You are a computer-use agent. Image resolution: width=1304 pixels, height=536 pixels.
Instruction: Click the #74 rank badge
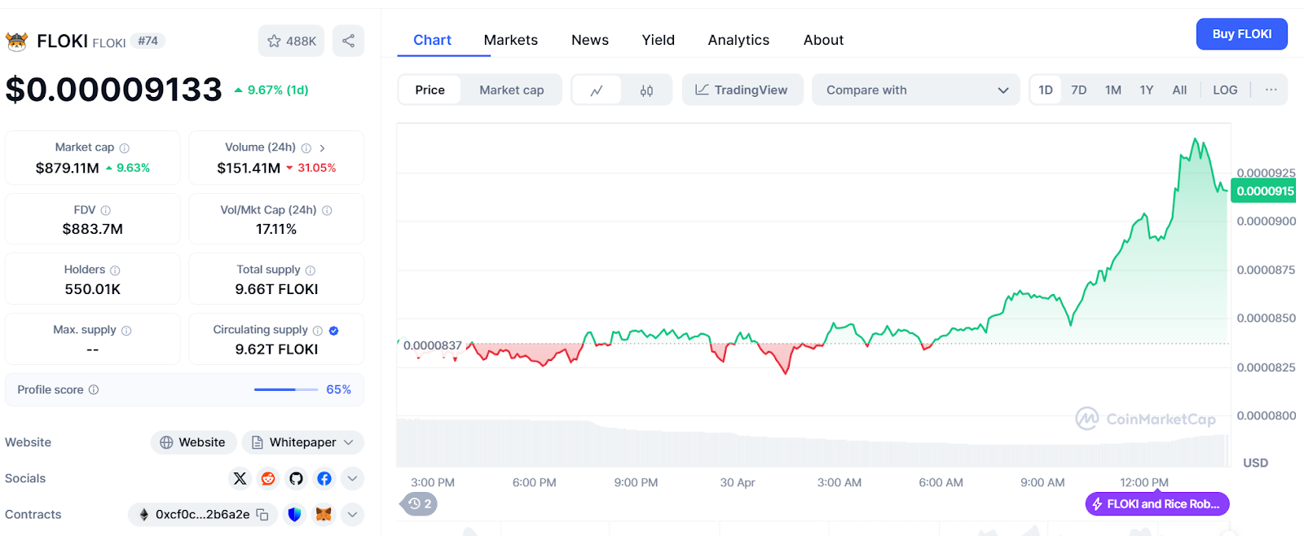pyautogui.click(x=148, y=41)
